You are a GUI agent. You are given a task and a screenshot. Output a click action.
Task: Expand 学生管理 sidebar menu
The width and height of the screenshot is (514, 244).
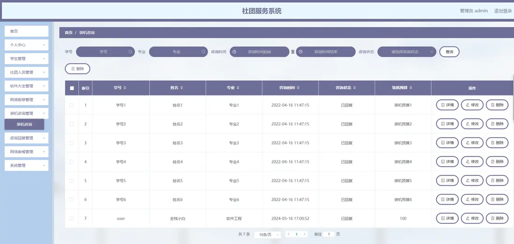point(27,59)
